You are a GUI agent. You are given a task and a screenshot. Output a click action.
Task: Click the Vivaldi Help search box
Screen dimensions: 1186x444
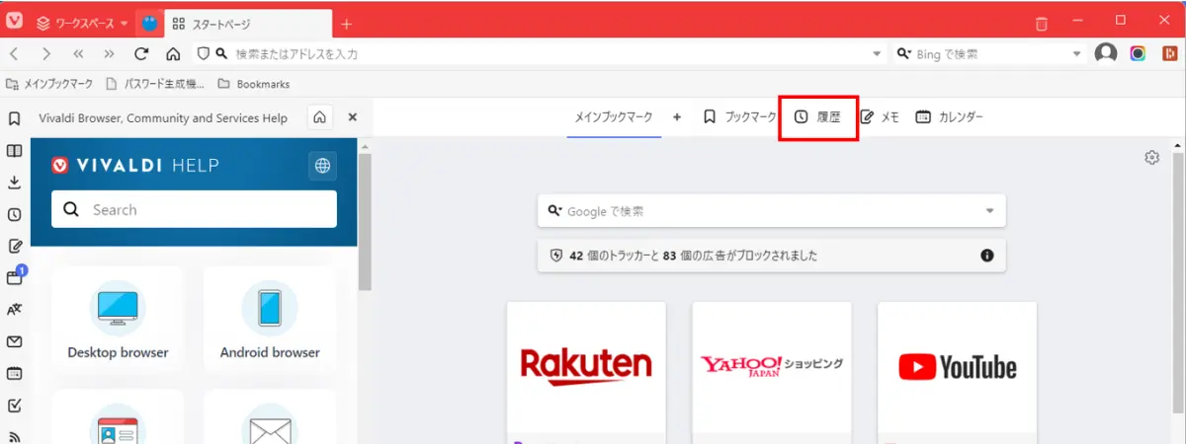point(194,209)
